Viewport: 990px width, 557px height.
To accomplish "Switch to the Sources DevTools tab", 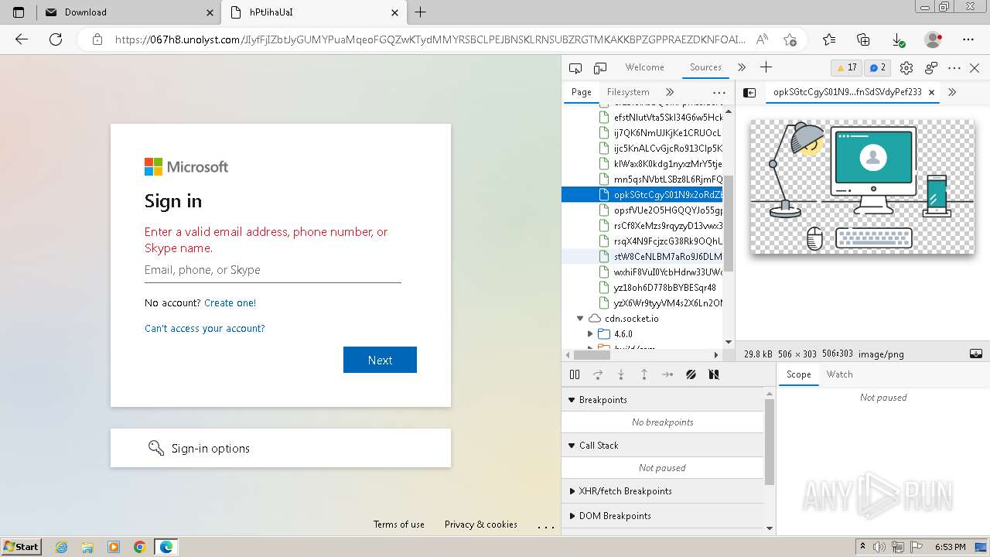I will pyautogui.click(x=705, y=67).
